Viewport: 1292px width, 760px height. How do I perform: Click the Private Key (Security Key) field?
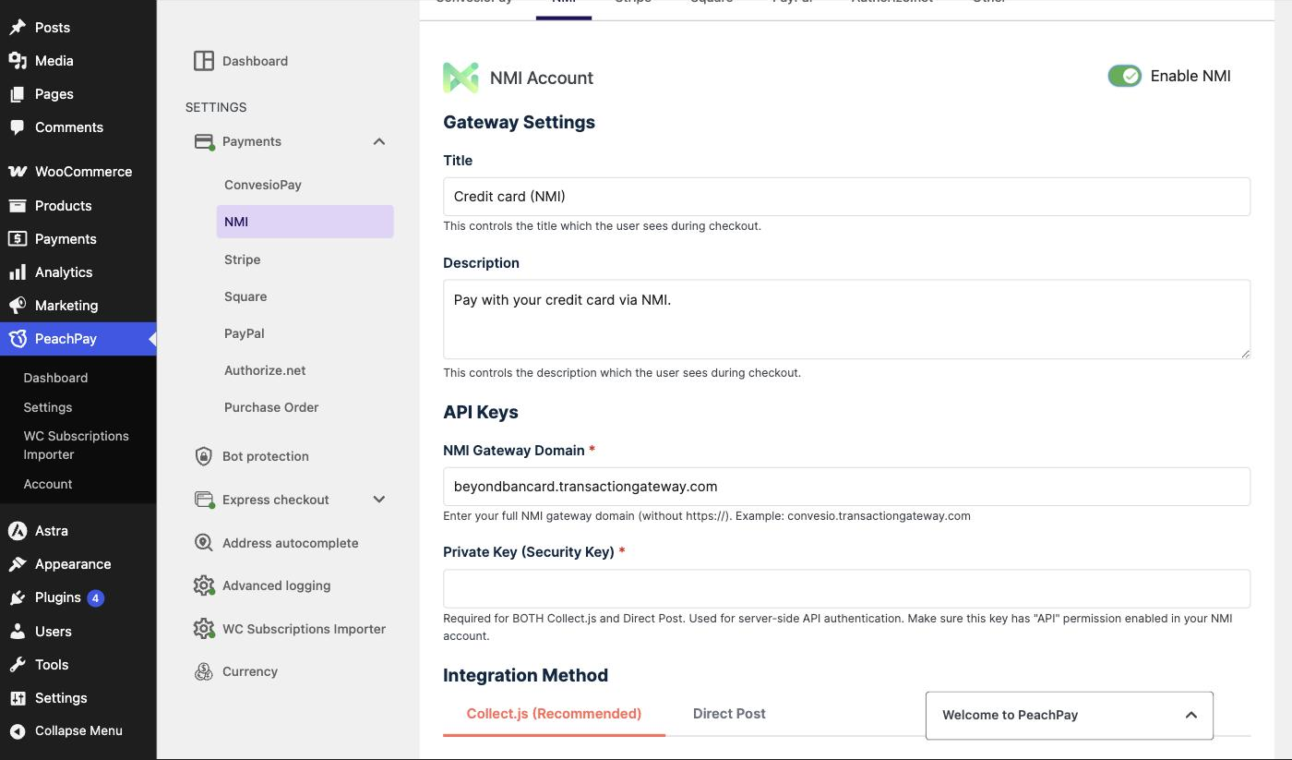(x=846, y=588)
